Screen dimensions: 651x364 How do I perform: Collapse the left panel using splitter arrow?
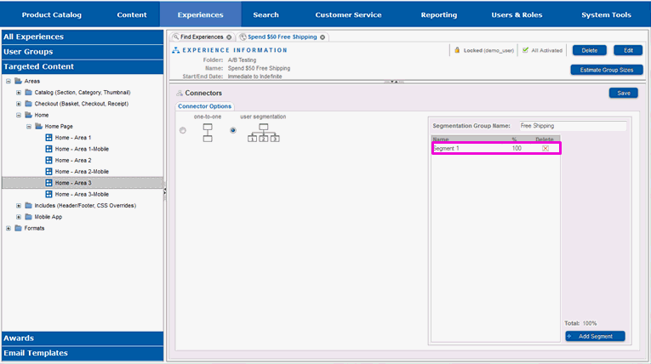click(x=165, y=191)
